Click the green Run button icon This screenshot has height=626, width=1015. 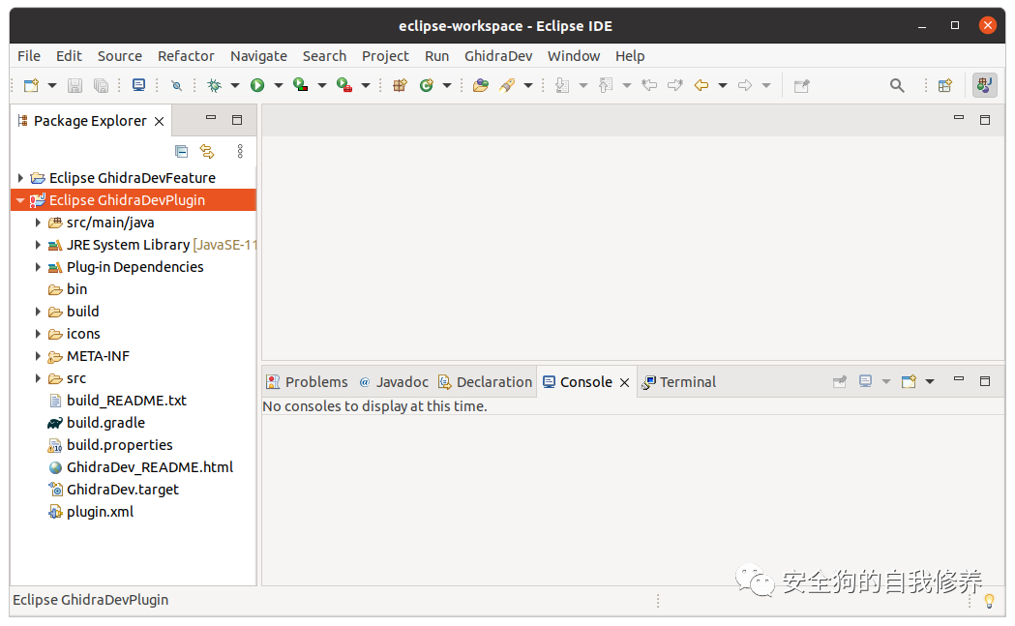[257, 85]
